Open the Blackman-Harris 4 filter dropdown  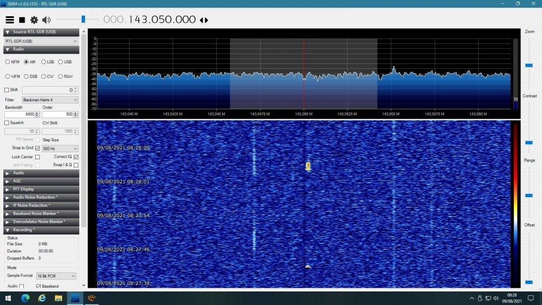pyautogui.click(x=50, y=100)
